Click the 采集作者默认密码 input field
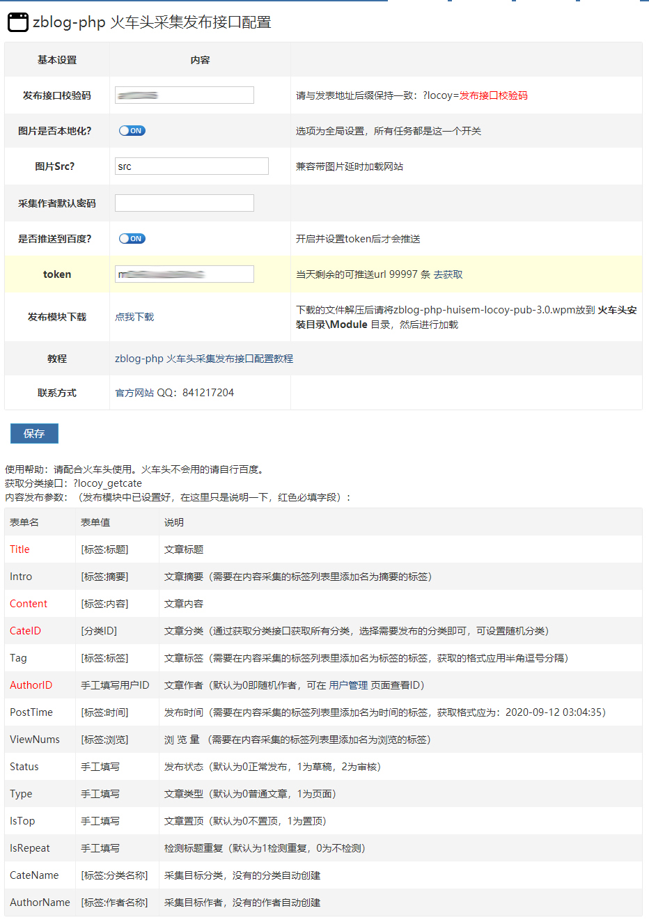649x922 pixels. [185, 203]
